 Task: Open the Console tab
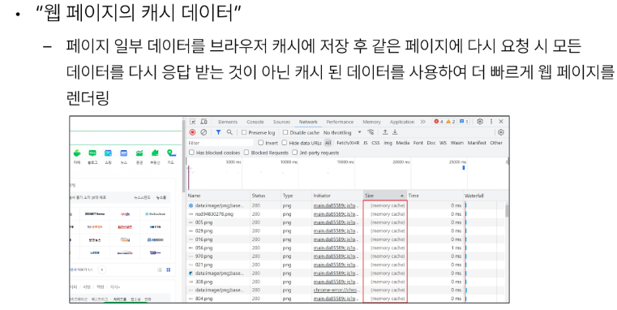tap(255, 122)
